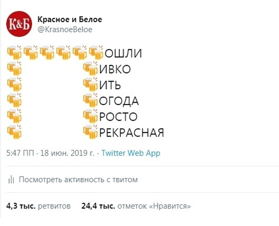279x226 pixels.
Task: Click the bottom-left beer emoji of the letter
Action: 14,132
